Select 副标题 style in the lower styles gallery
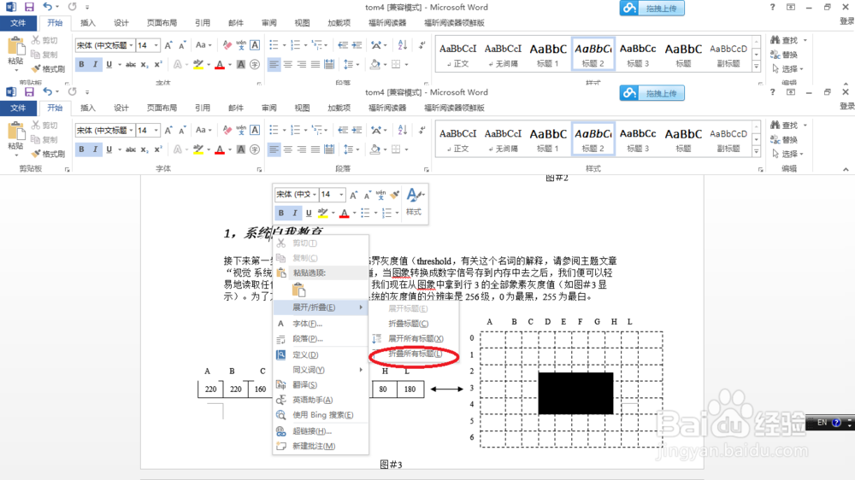The width and height of the screenshot is (855, 480). coord(728,139)
